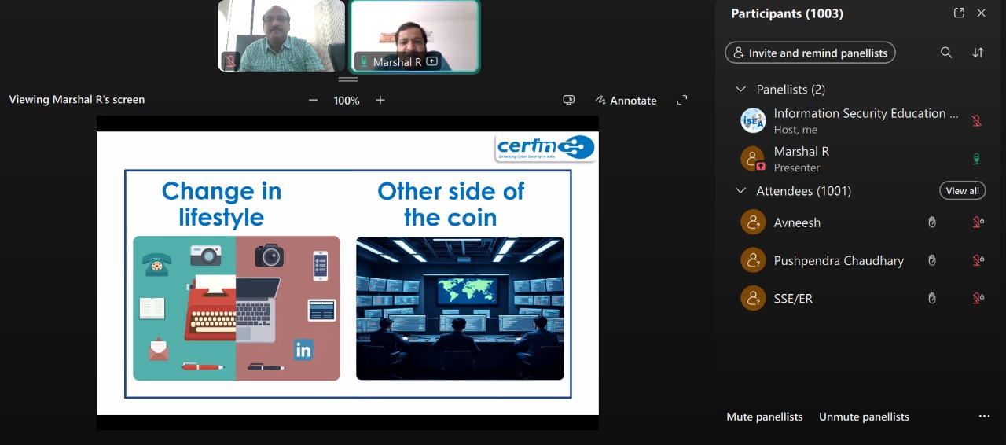Screen dimensions: 1006x445
Task: Select SSE/ER attendee entry
Action: pos(792,298)
